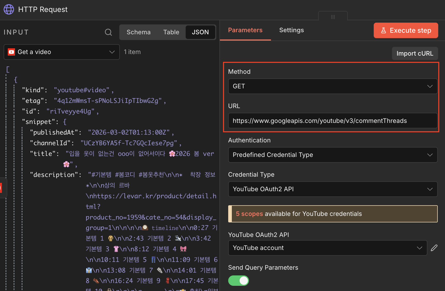Click the drag handle above the parameters panel

(x=333, y=17)
